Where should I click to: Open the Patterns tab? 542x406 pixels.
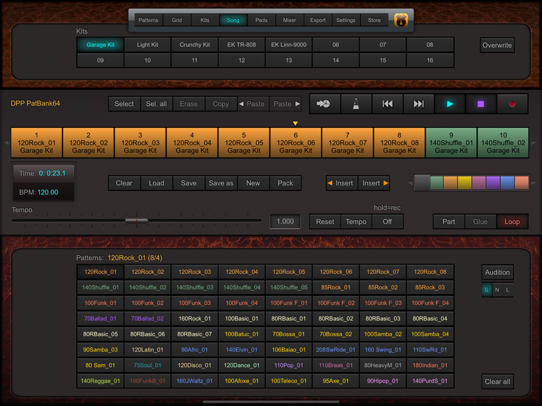(x=148, y=20)
